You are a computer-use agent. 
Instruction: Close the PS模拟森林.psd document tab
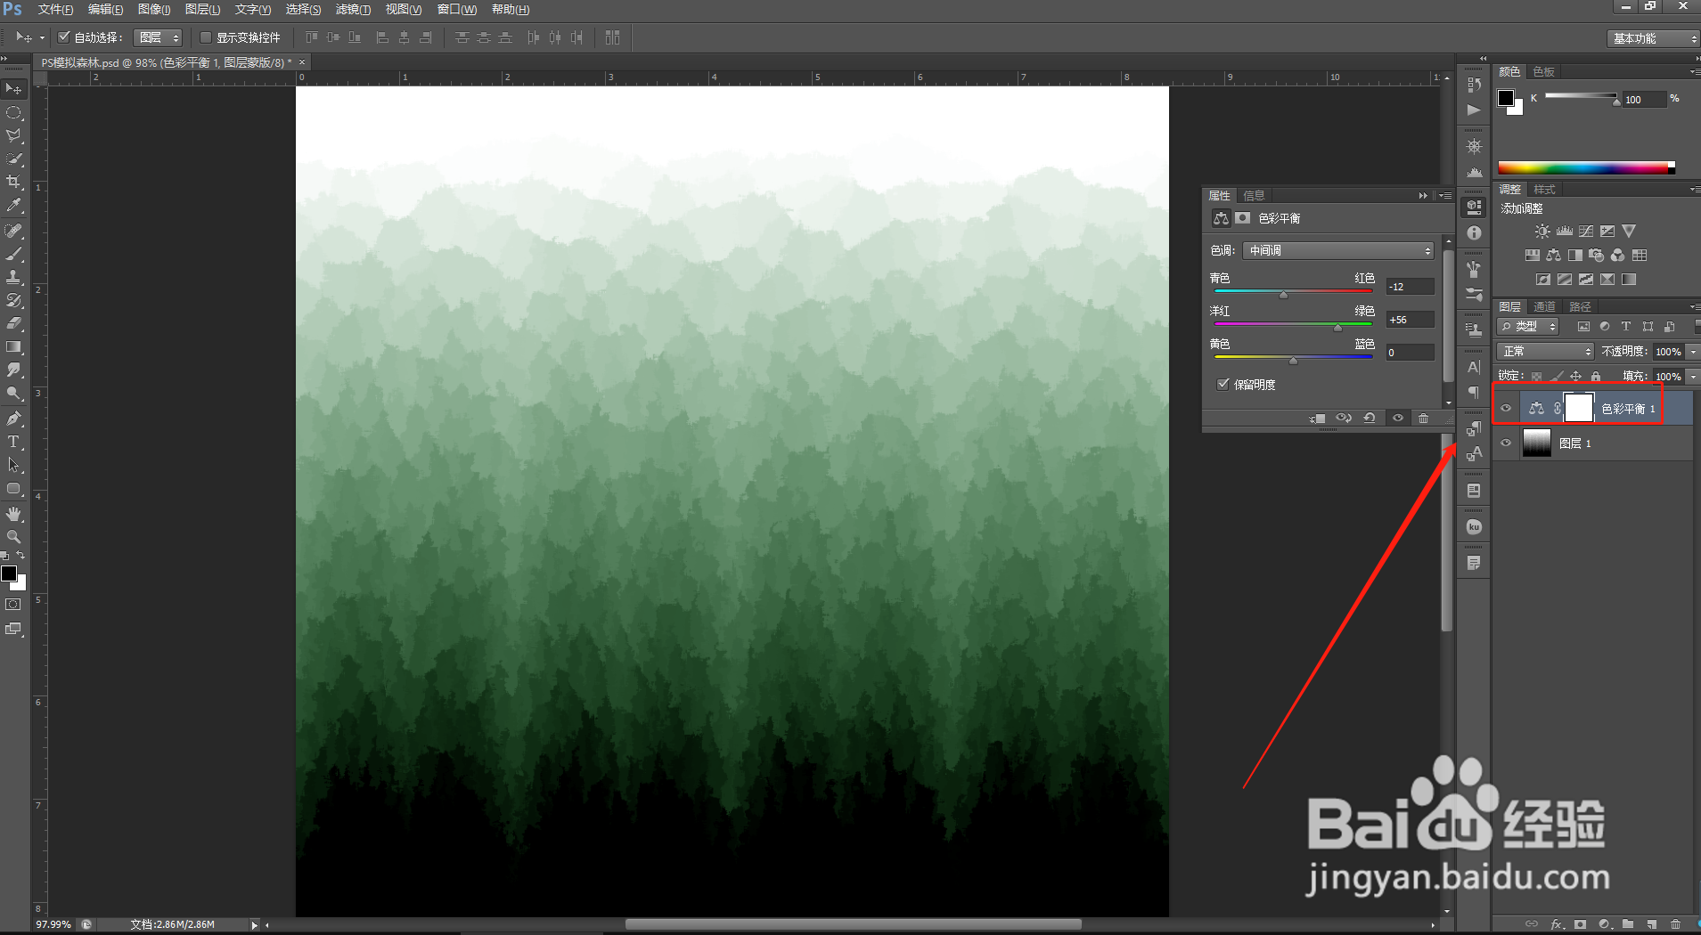(x=302, y=62)
